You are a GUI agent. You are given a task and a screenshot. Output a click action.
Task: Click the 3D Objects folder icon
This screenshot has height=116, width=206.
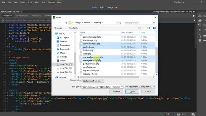[58, 38]
